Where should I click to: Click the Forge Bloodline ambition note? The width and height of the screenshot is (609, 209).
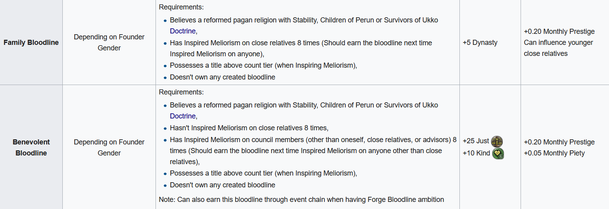301,200
